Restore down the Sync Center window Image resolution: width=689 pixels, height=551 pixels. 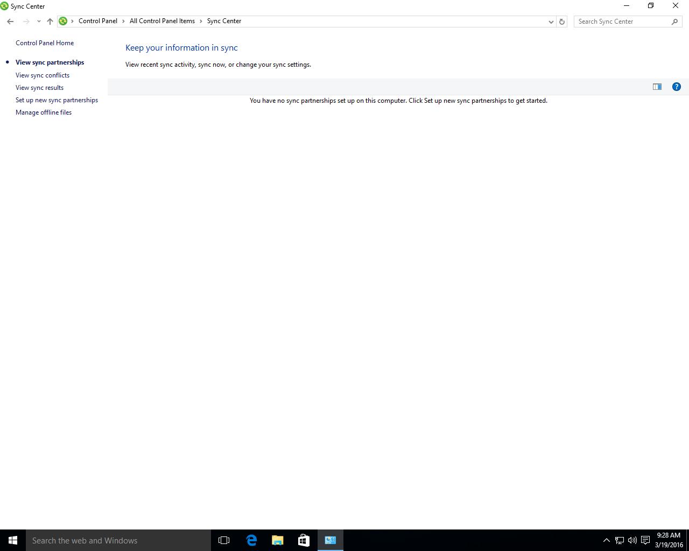(651, 6)
